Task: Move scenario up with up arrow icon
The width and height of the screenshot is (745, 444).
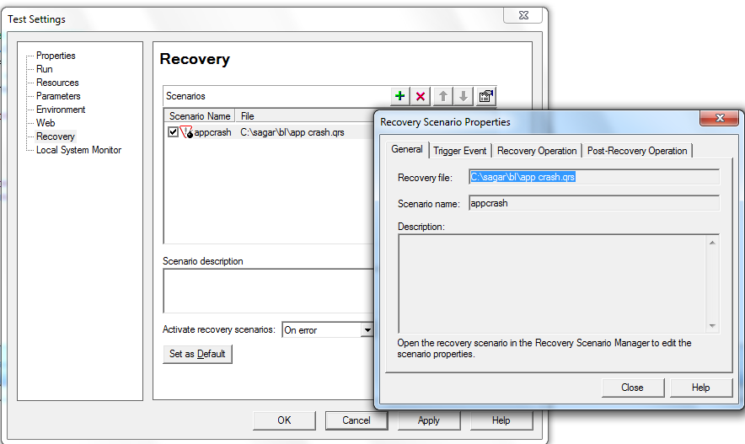Action: 442,96
